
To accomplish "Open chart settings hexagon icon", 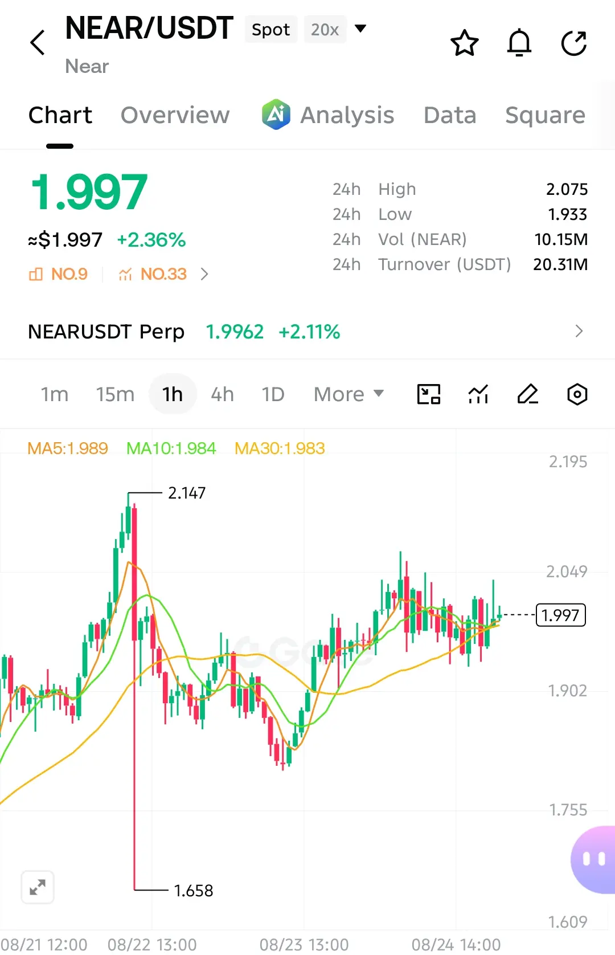I will point(577,394).
